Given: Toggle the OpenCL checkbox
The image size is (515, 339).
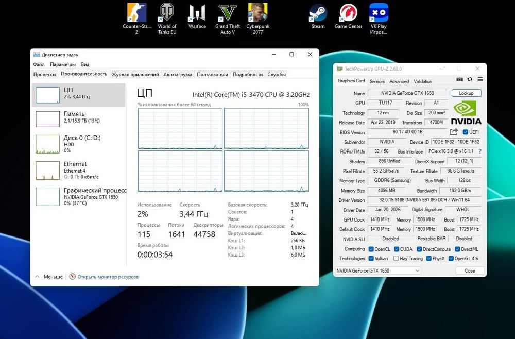Looking at the screenshot, I should click(371, 249).
